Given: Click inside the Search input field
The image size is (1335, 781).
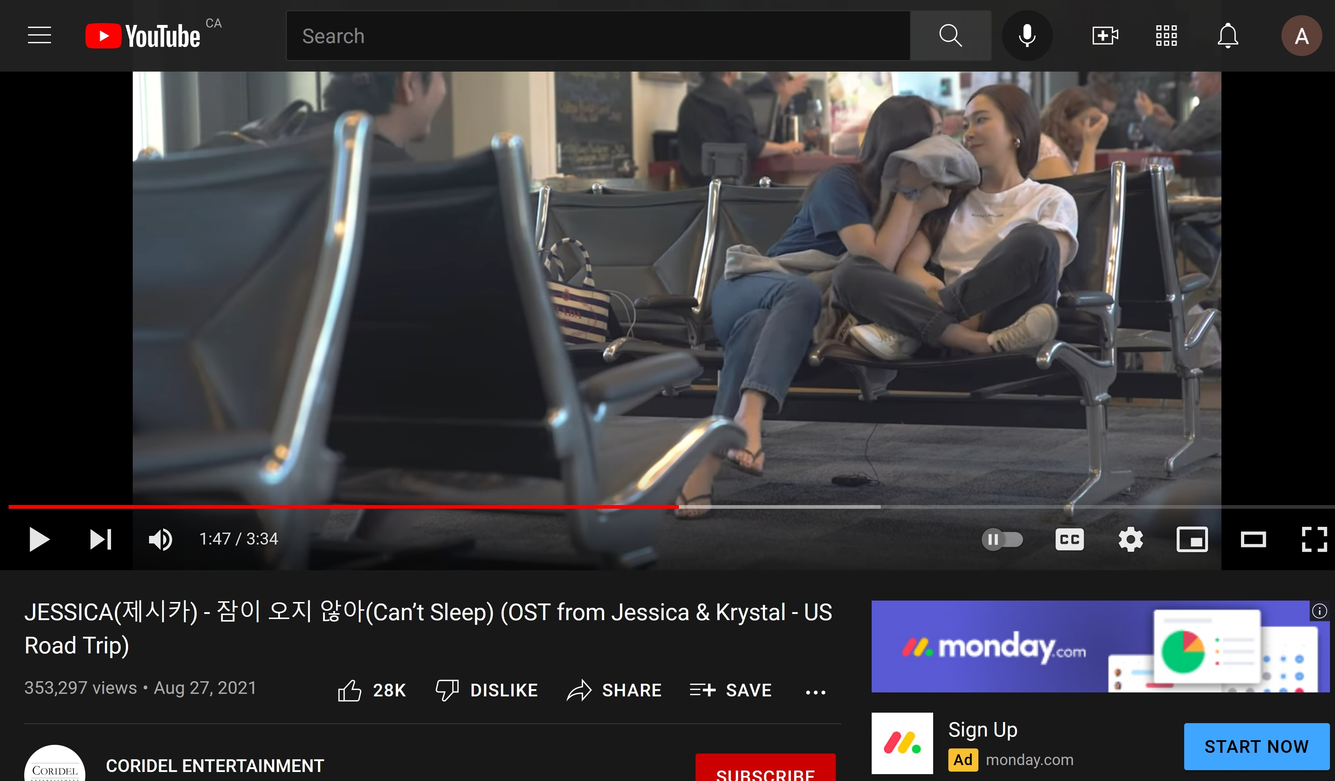Looking at the screenshot, I should pos(598,35).
